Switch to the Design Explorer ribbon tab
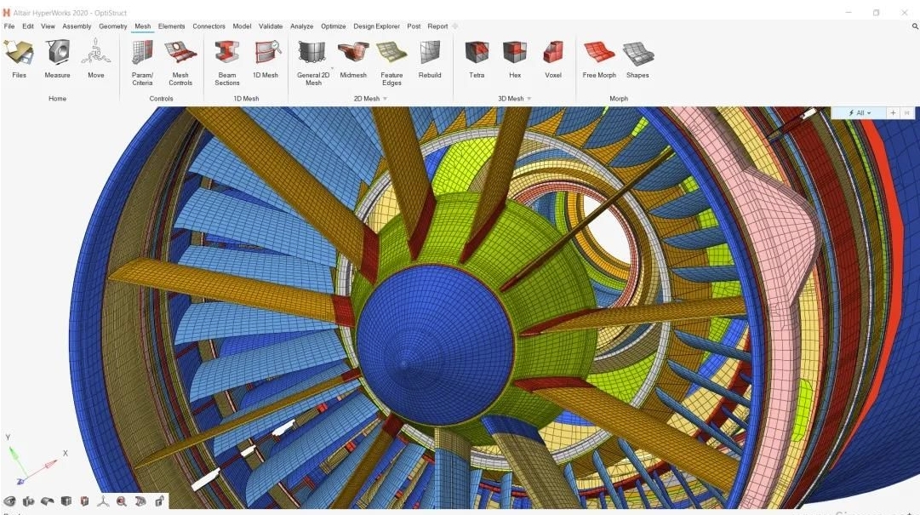This screenshot has width=920, height=515. pos(376,26)
